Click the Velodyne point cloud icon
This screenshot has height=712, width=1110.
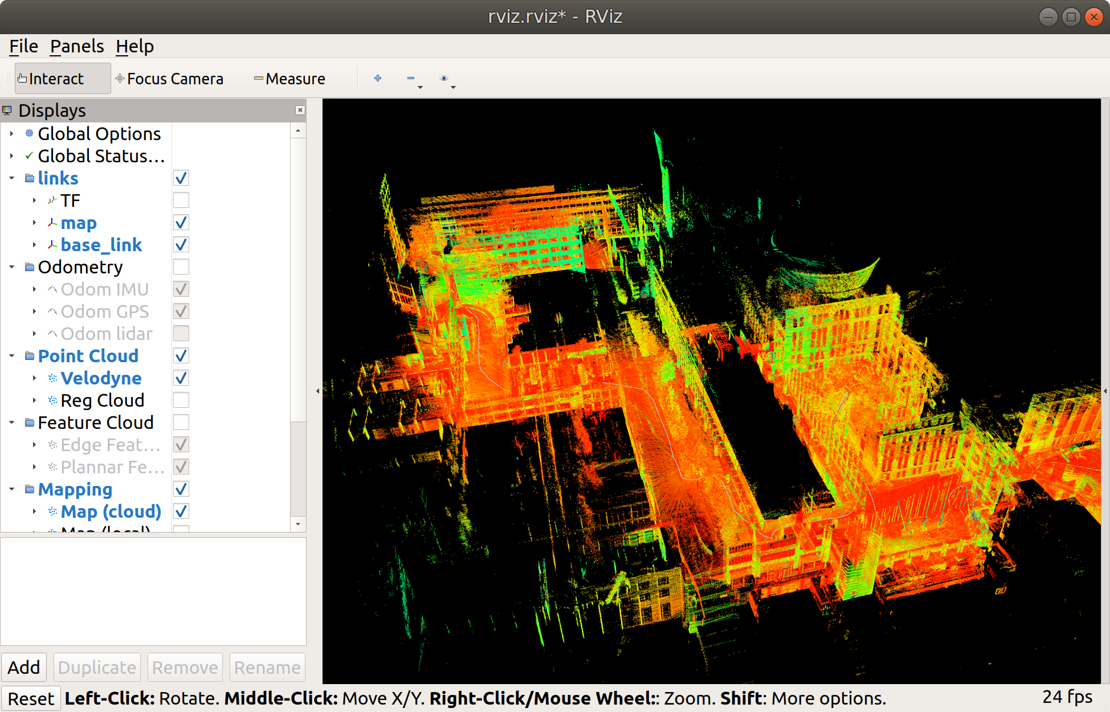pos(52,378)
